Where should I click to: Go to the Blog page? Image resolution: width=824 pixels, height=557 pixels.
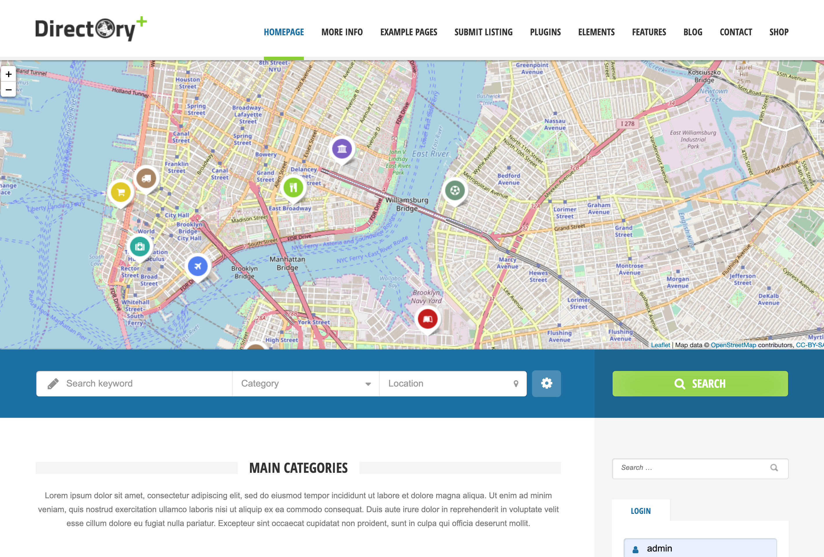(x=693, y=32)
